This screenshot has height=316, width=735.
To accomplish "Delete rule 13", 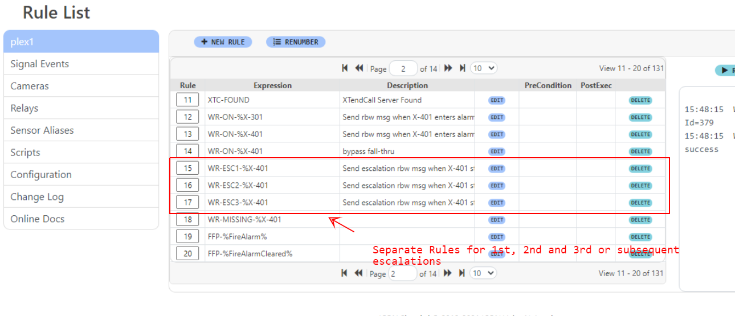I will (640, 134).
